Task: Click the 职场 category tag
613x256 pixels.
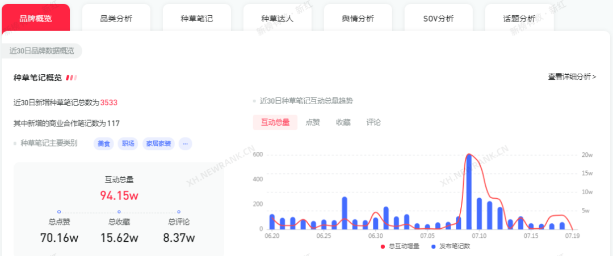Action: 128,144
